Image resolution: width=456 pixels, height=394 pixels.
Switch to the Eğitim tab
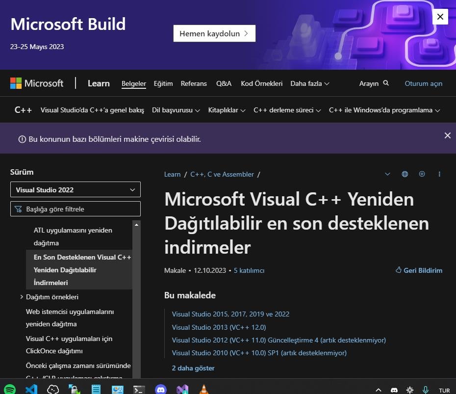coord(163,83)
